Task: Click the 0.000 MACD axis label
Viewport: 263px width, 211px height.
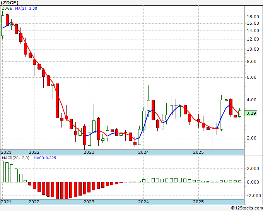Action: pos(253,182)
